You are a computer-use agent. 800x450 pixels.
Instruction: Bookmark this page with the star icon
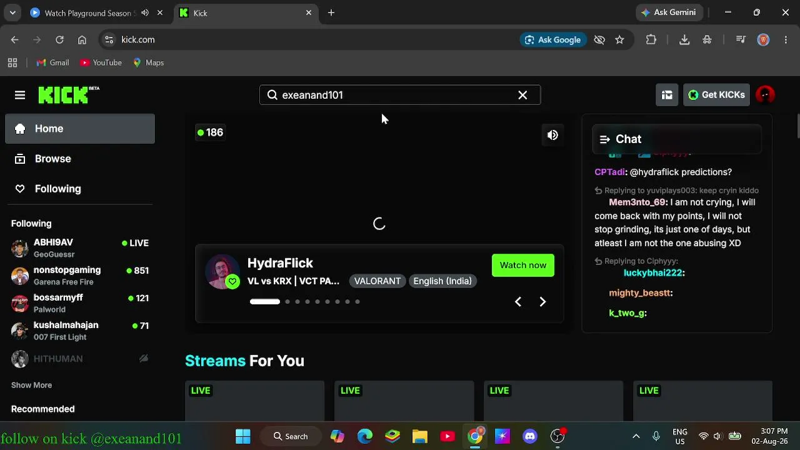[619, 39]
